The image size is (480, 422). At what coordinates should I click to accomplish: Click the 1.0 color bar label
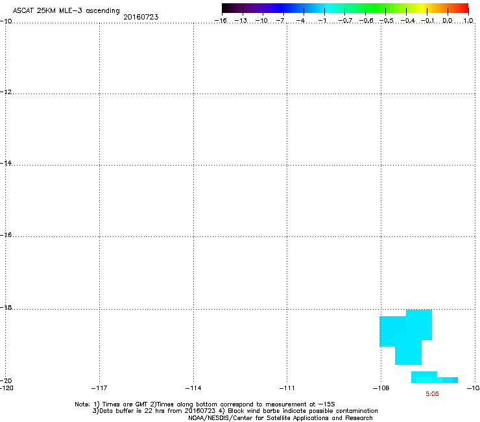(x=468, y=21)
